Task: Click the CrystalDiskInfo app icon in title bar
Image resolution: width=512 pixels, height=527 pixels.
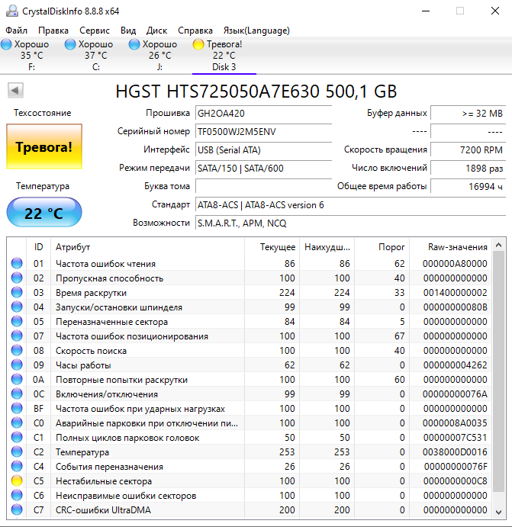Action: [12, 11]
